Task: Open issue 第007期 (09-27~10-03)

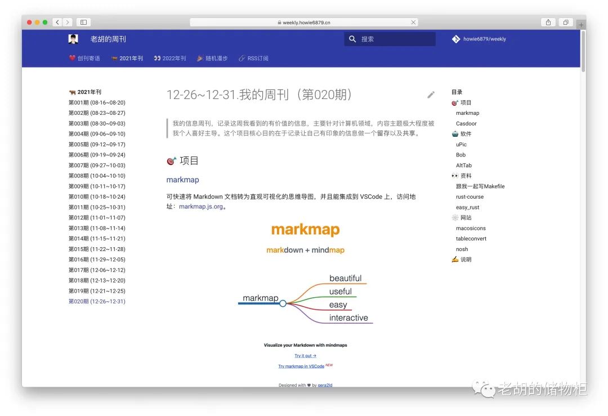Action: 97,165
